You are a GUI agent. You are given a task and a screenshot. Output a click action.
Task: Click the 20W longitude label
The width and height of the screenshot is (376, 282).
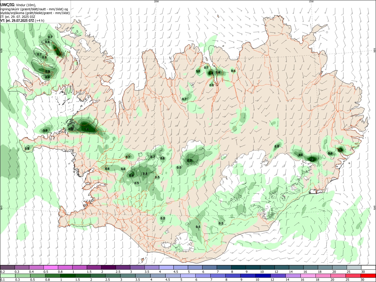(156, 1)
